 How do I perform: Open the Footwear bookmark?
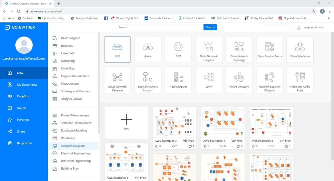[26, 18]
